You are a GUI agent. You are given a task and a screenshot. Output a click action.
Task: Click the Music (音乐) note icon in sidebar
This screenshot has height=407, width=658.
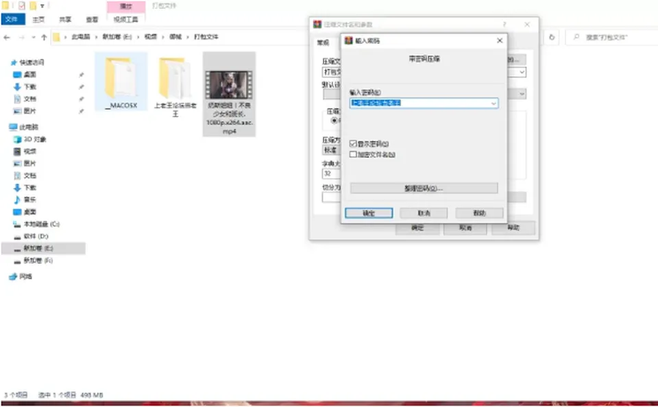coord(17,199)
